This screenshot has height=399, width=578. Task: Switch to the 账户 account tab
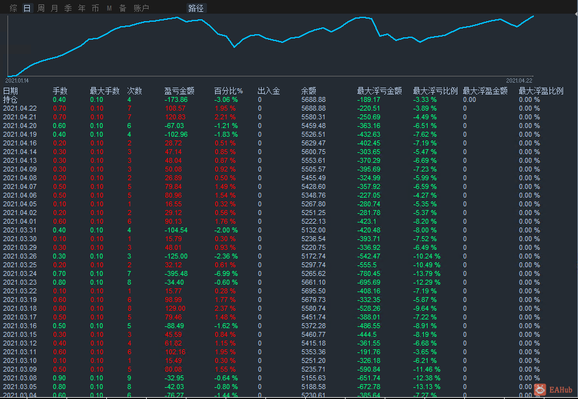141,8
